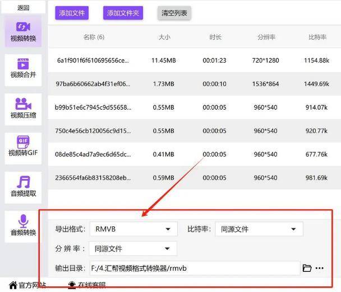
Task: Select the 音频转换 microphone icon
Action: (23, 221)
